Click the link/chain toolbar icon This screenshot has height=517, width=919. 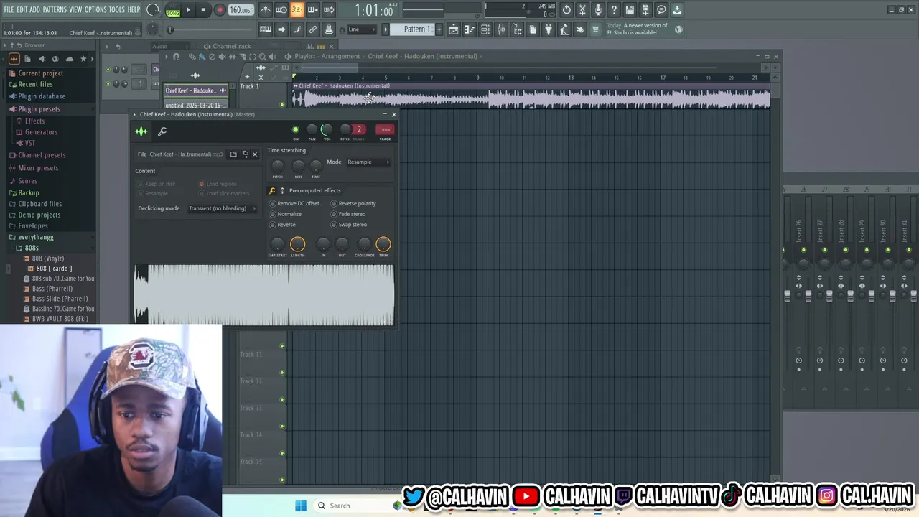tap(313, 29)
